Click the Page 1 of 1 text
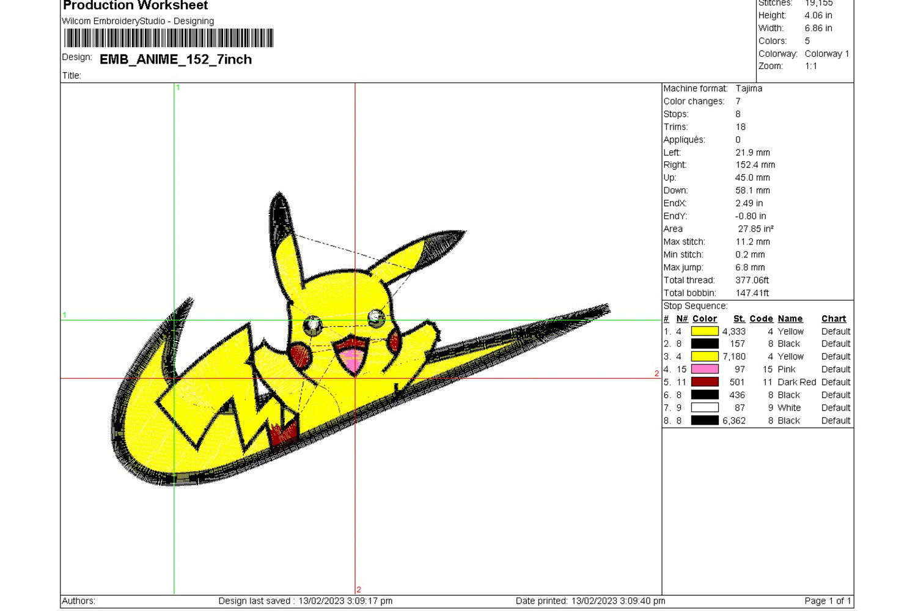918x611 pixels. coord(828,601)
